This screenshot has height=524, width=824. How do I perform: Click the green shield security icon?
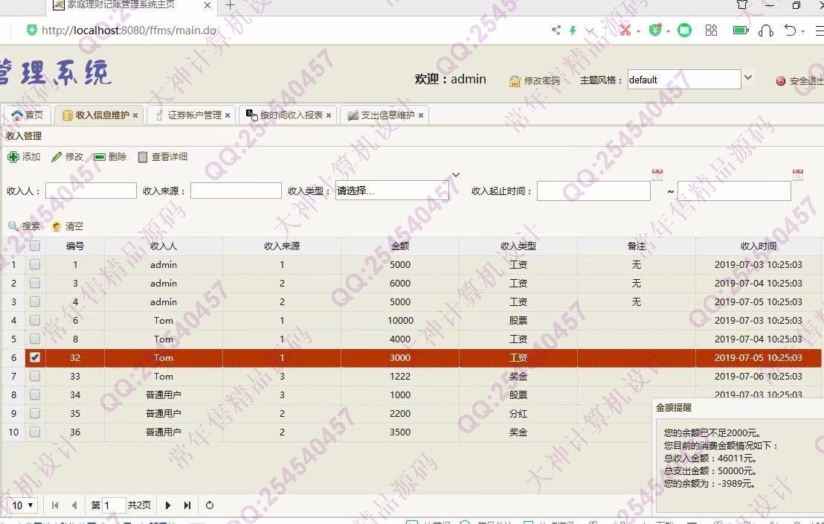click(654, 30)
